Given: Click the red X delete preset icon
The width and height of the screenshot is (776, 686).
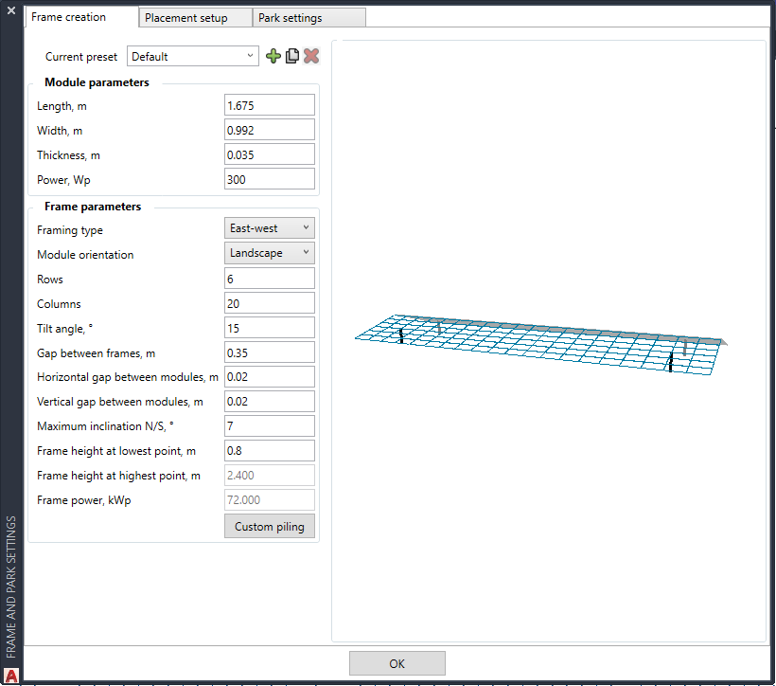Looking at the screenshot, I should [311, 57].
